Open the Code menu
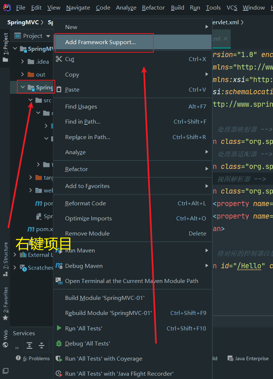This screenshot has width=273, height=379. pos(103,8)
